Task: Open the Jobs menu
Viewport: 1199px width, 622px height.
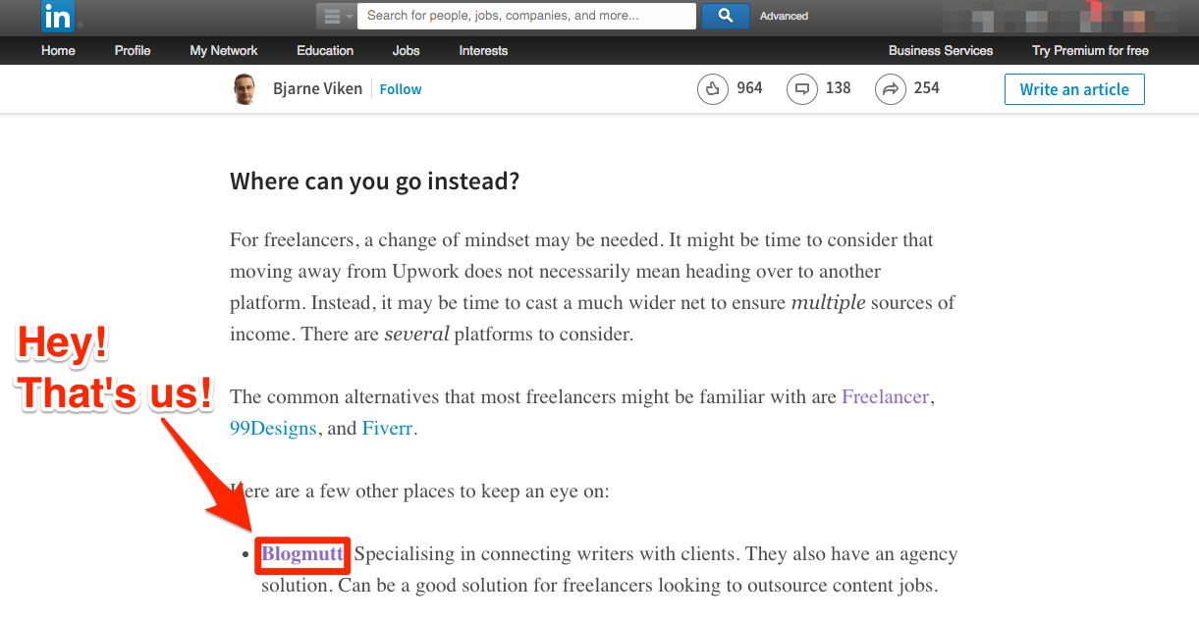Action: [x=406, y=51]
